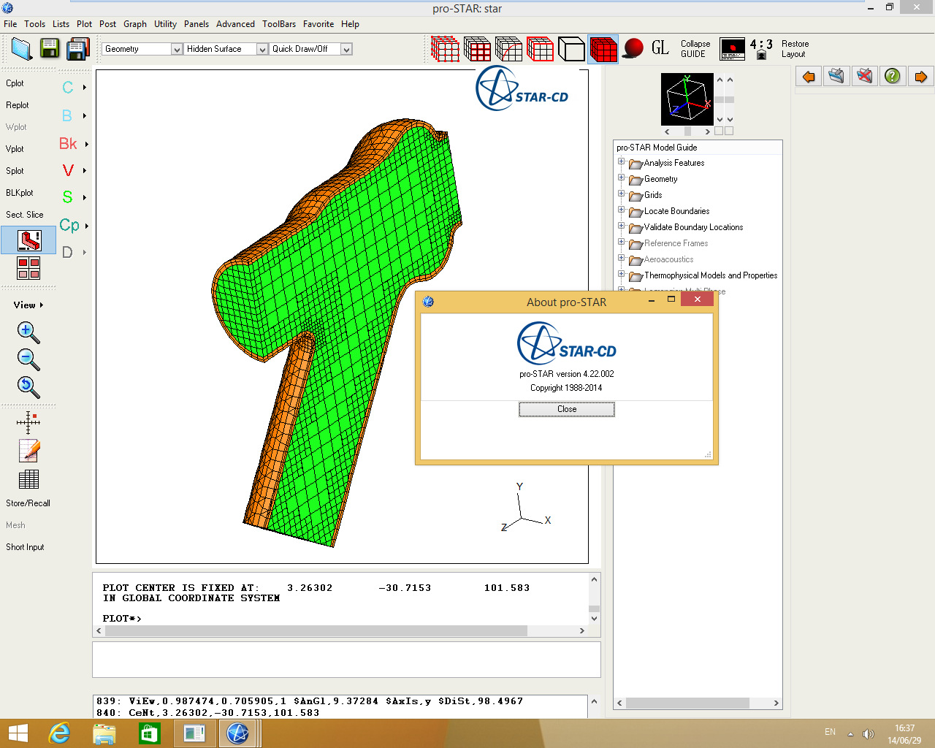The width and height of the screenshot is (935, 748).
Task: Click the Sect. Slice button
Action: (x=25, y=215)
